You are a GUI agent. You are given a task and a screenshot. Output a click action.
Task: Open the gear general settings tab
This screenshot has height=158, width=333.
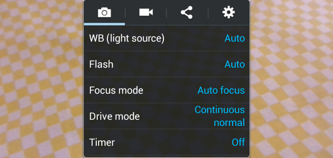[x=229, y=13]
